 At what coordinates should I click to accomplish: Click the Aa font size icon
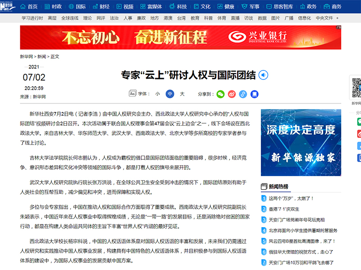132,94
